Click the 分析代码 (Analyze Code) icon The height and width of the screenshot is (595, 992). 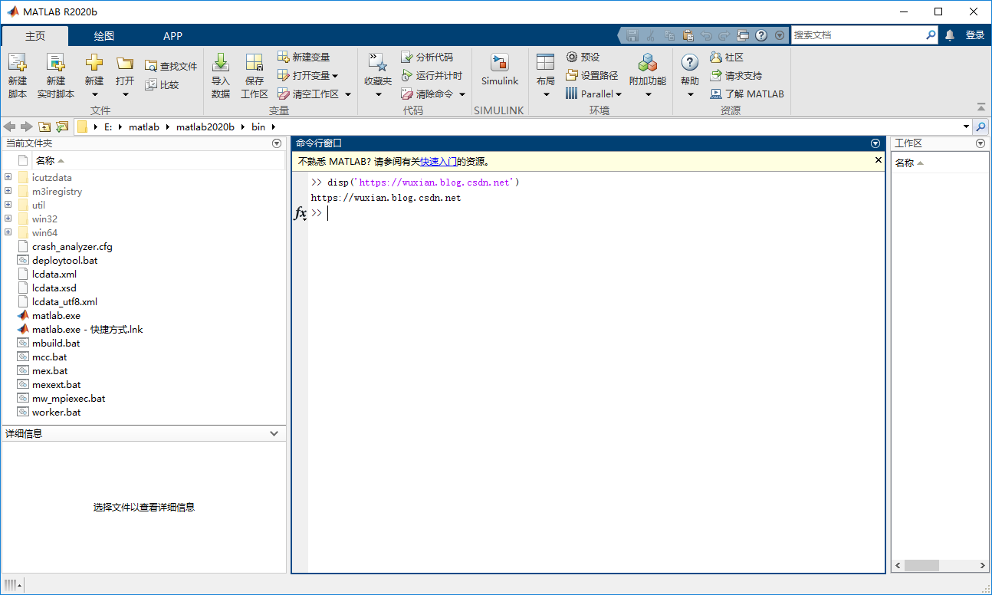(407, 58)
